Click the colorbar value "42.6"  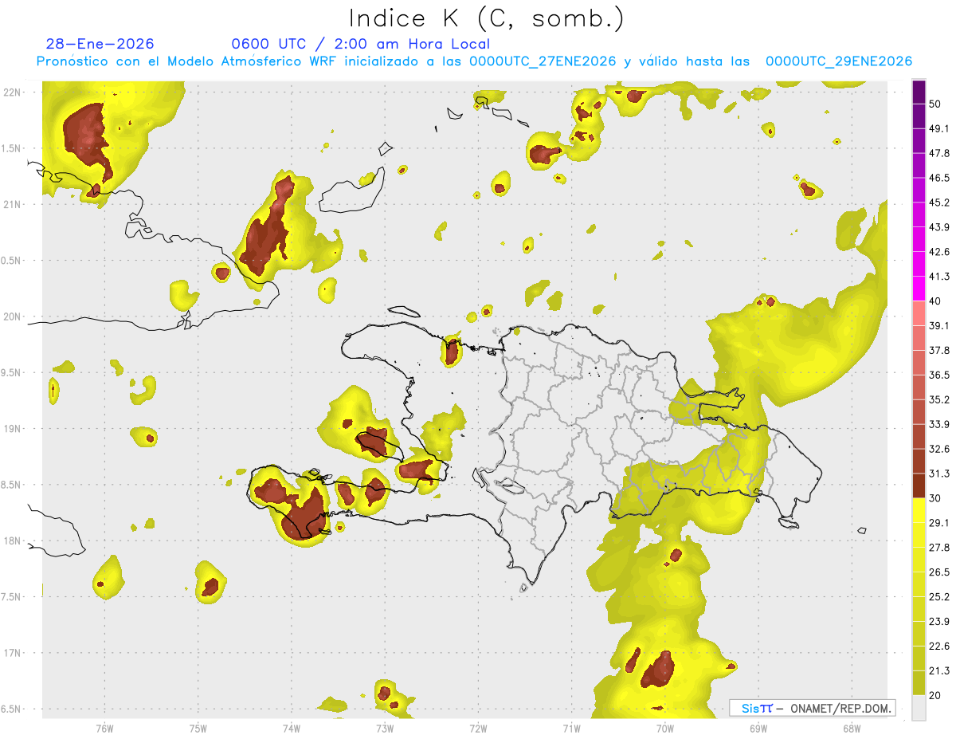939,251
